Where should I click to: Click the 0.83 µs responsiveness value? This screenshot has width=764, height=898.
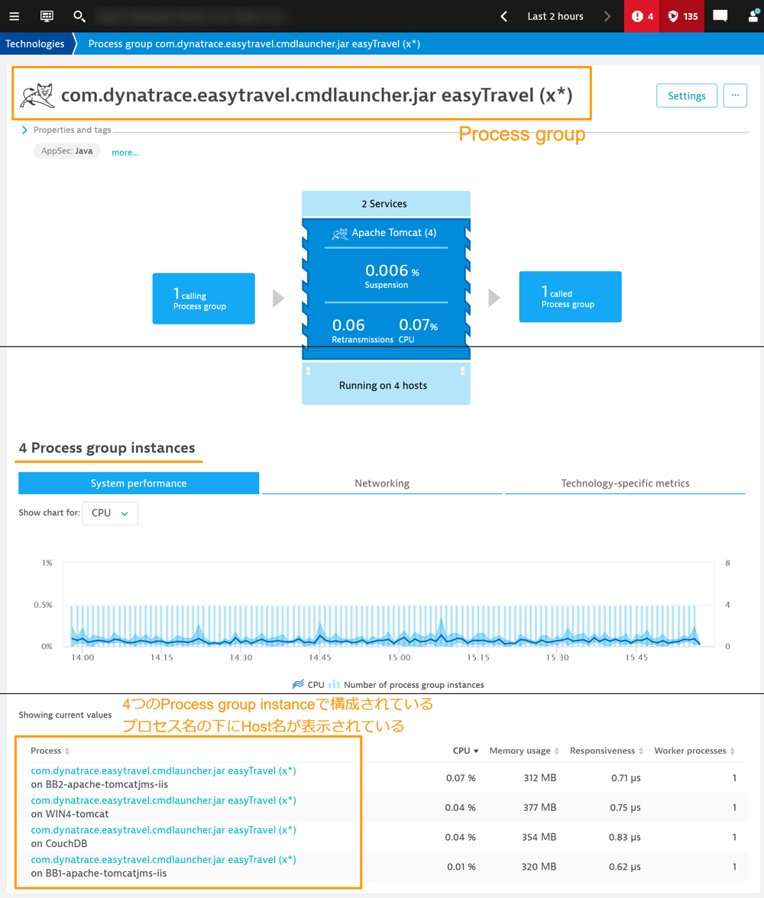click(625, 837)
